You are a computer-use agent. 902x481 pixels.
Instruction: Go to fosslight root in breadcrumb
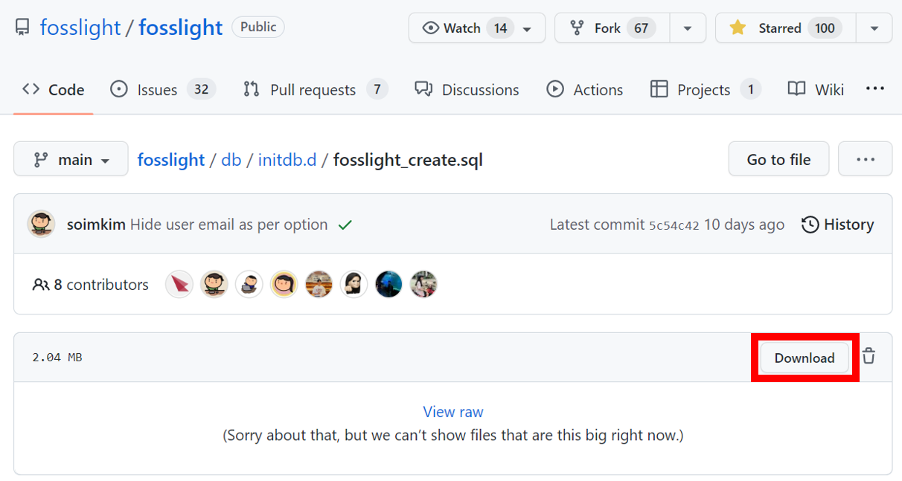170,160
